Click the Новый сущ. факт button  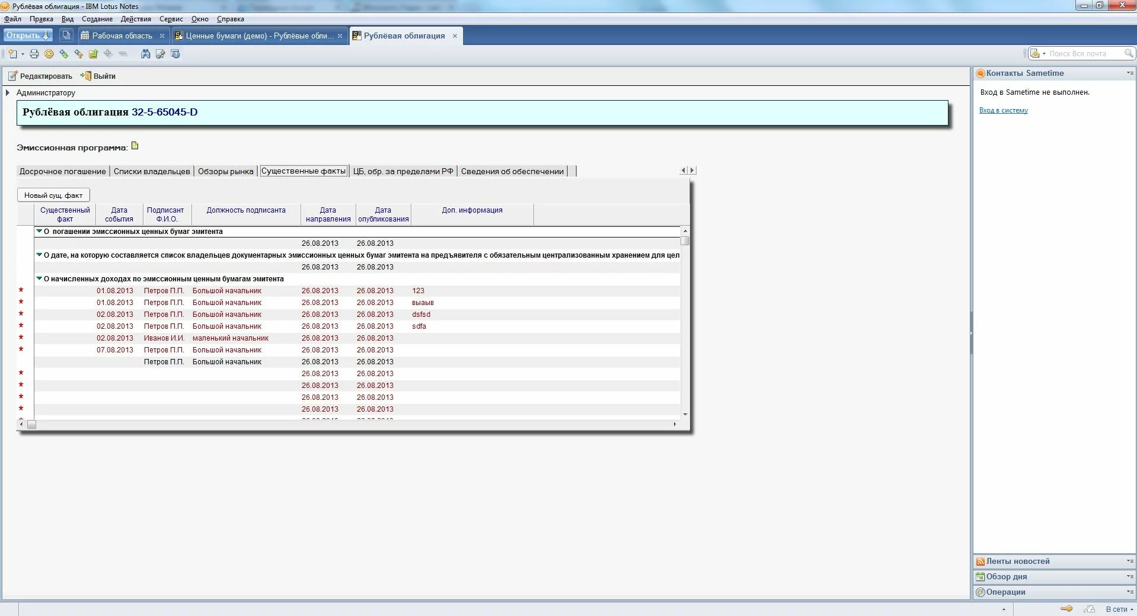(x=53, y=195)
